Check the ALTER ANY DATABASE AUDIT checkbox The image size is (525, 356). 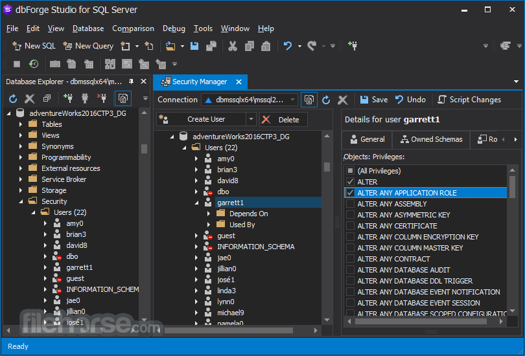pyautogui.click(x=350, y=270)
